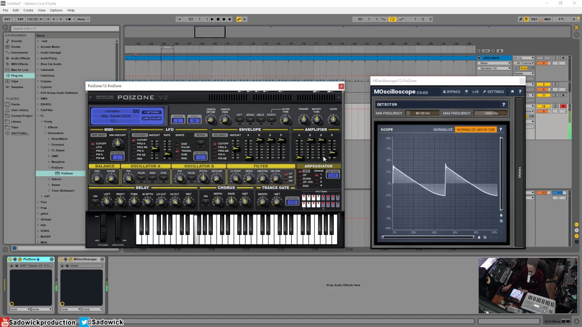
Task: Click the TAP tempo button
Action: pyautogui.click(x=20, y=19)
